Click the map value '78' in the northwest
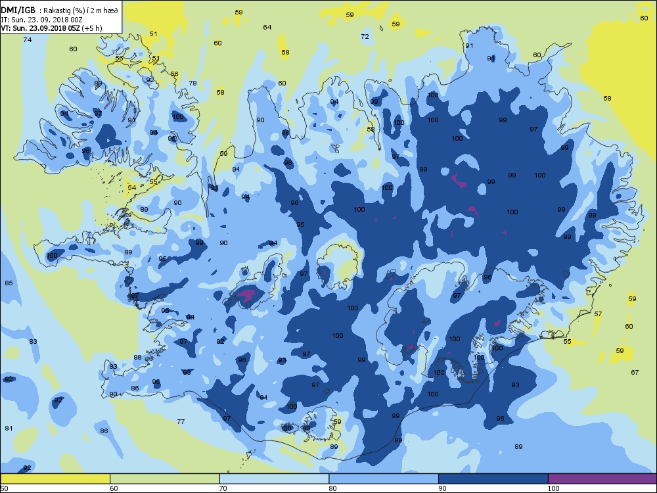 pos(193,83)
